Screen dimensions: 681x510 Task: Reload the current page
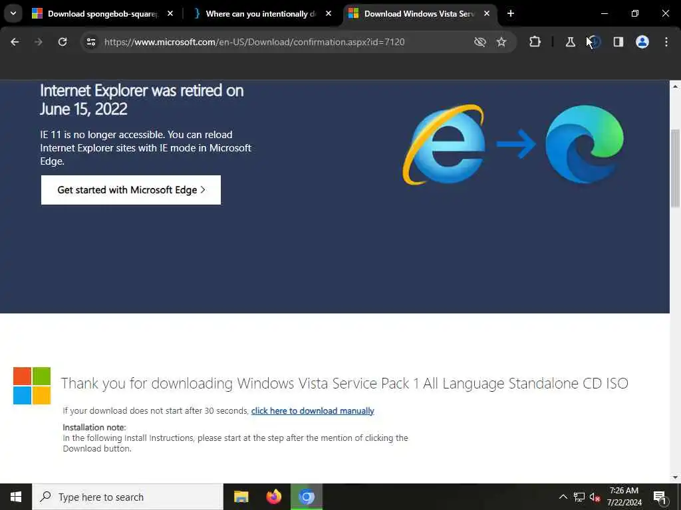[x=63, y=42]
